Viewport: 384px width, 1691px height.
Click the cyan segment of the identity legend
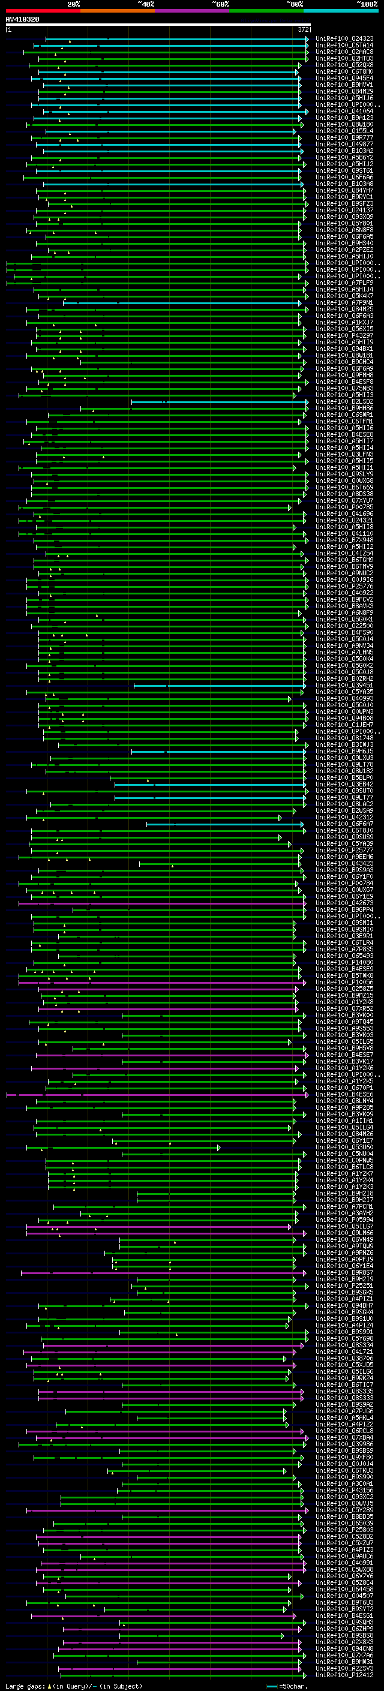tap(341, 11)
